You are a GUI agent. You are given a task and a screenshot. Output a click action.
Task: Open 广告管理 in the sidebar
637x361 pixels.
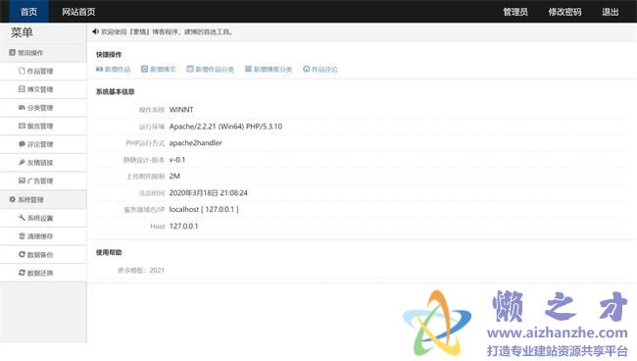point(43,180)
